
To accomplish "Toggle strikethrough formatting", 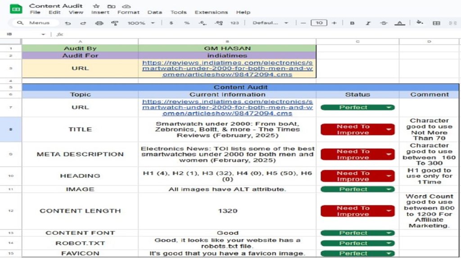I will tap(384, 23).
